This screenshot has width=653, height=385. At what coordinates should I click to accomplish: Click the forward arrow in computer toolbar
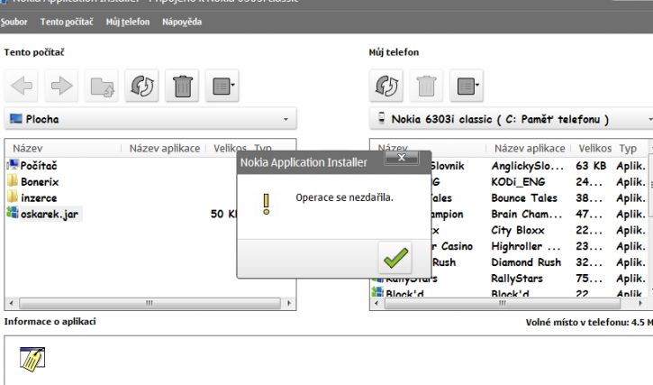[x=61, y=86]
